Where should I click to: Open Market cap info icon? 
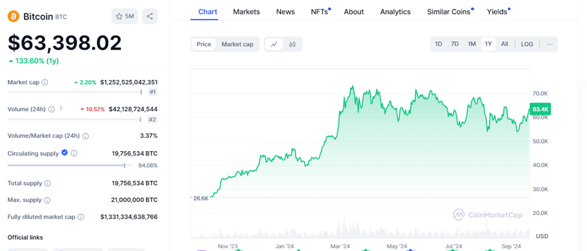tap(45, 82)
